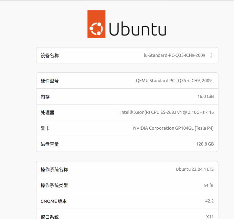
Task: Select the 操作系统名称 label
Action: click(54, 169)
